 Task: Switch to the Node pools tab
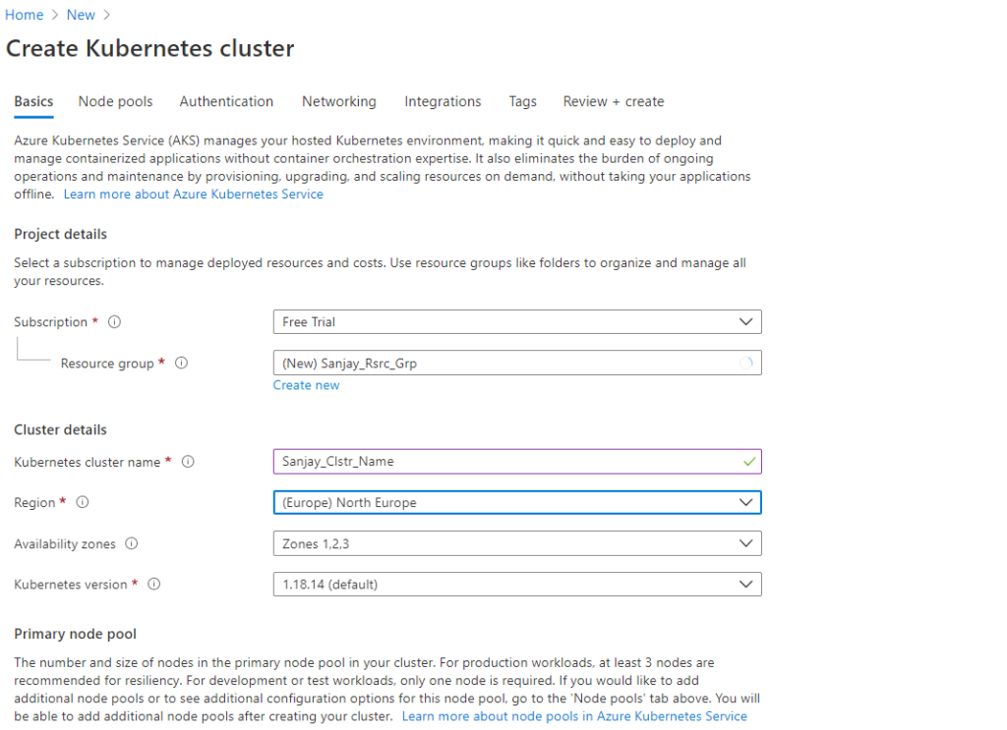(116, 101)
